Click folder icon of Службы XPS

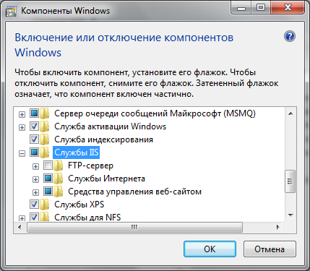pos(45,205)
